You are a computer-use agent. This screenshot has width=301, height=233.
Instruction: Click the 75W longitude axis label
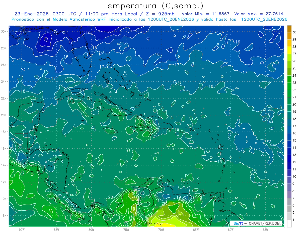[126, 230]
